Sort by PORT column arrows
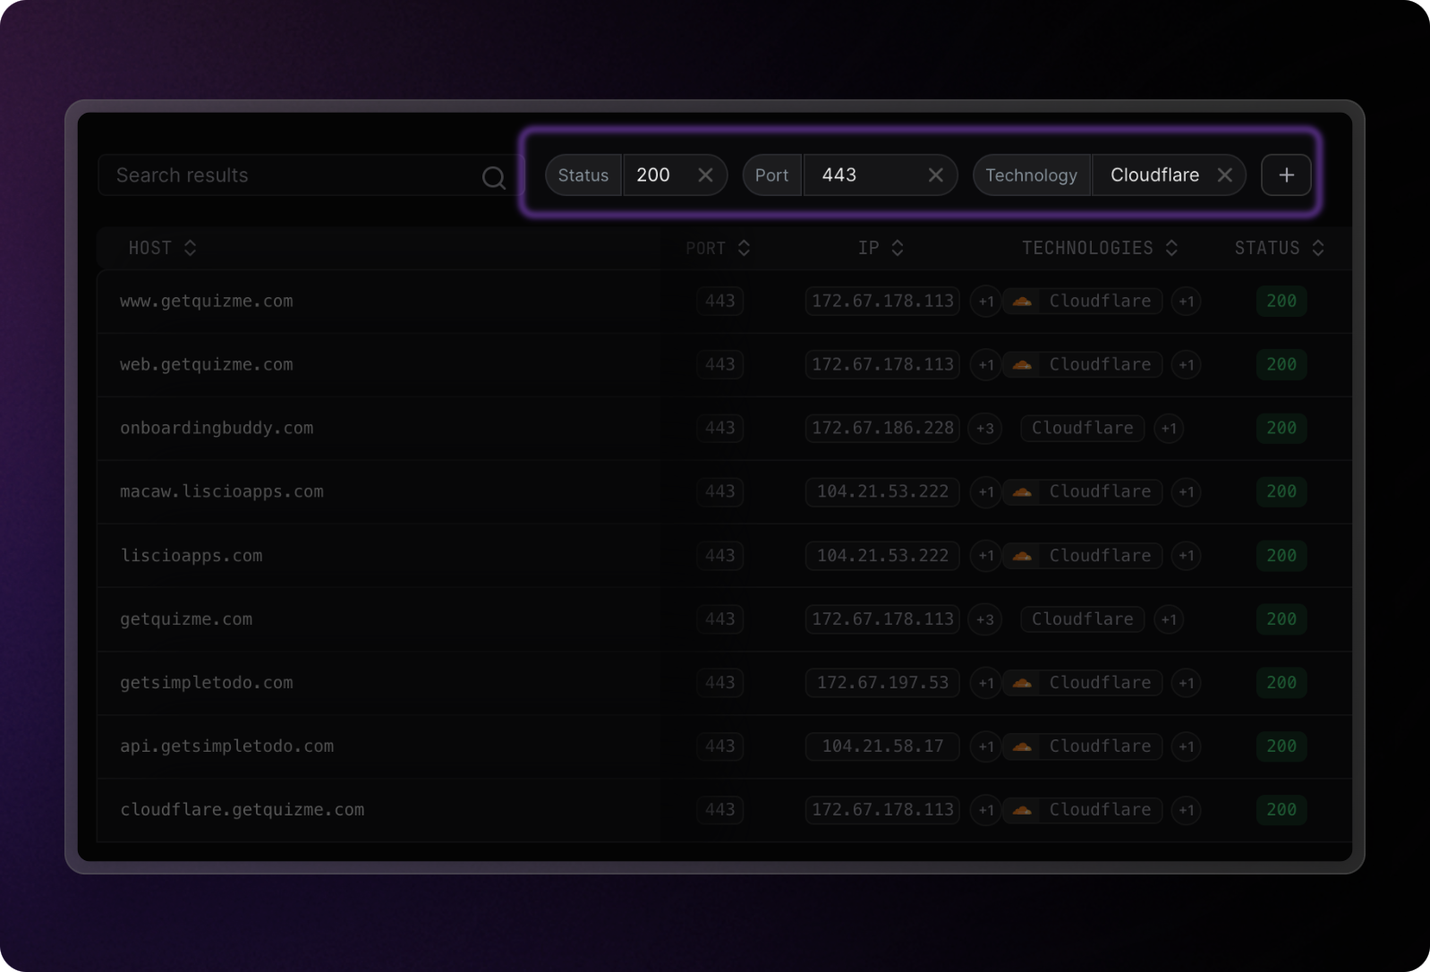This screenshot has height=972, width=1430. (744, 248)
